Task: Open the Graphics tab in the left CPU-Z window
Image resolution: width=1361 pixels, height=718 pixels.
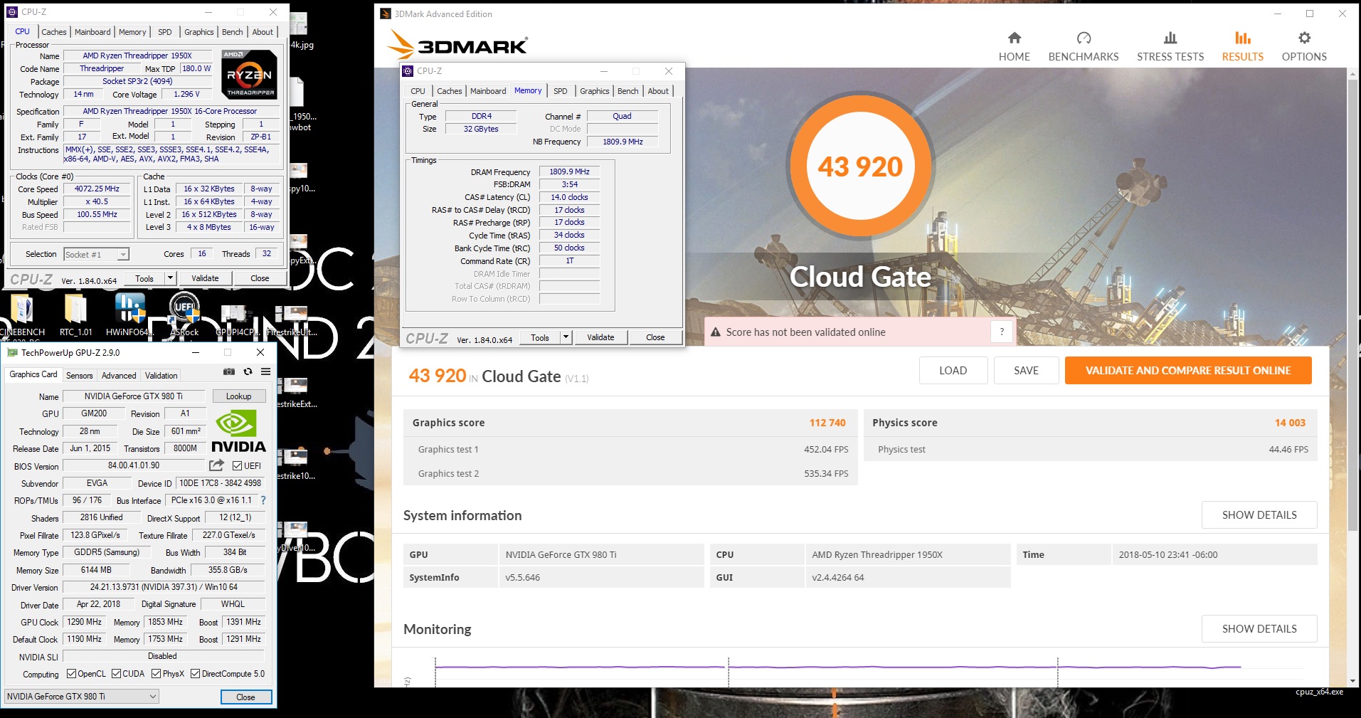Action: (198, 32)
